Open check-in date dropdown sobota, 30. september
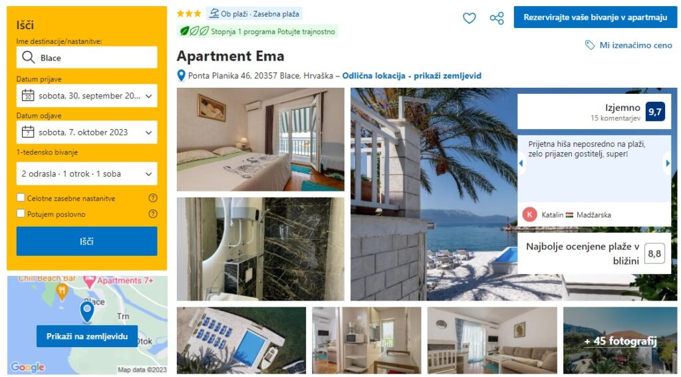This screenshot has width=681, height=377. coord(87,96)
